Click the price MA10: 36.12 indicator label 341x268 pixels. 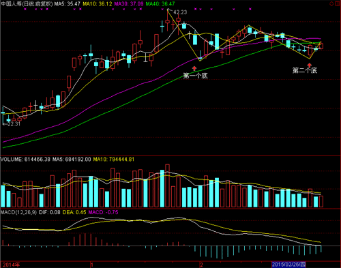pos(98,4)
